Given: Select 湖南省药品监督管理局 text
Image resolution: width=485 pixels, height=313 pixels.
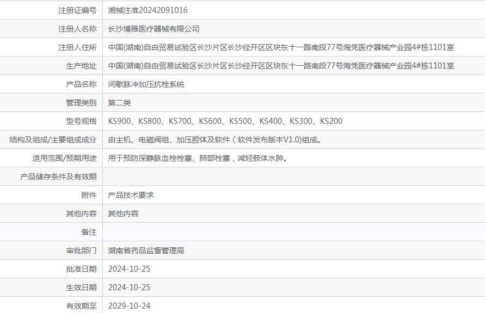Looking at the screenshot, I should [x=146, y=251].
